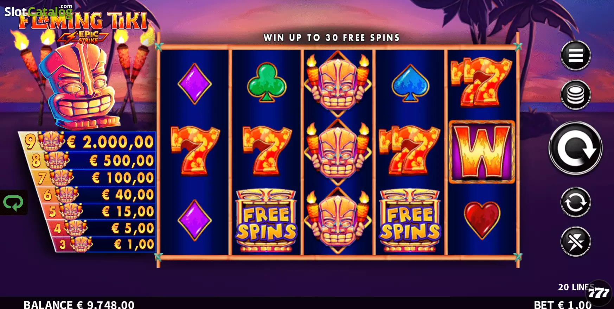Click the large spin button

[x=575, y=148]
